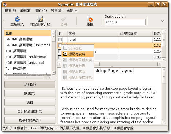Click the 搜尋的結果(S) button
This screenshot has height=134, width=171.
click(30, 120)
